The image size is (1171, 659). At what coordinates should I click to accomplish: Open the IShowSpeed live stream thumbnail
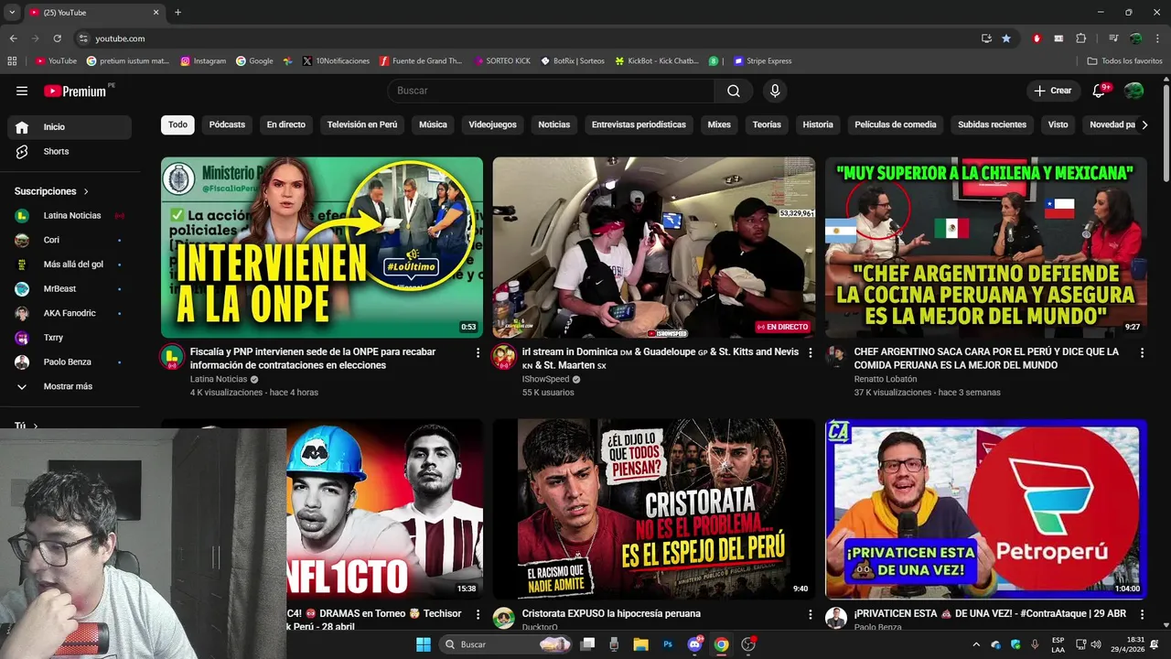[x=654, y=247]
